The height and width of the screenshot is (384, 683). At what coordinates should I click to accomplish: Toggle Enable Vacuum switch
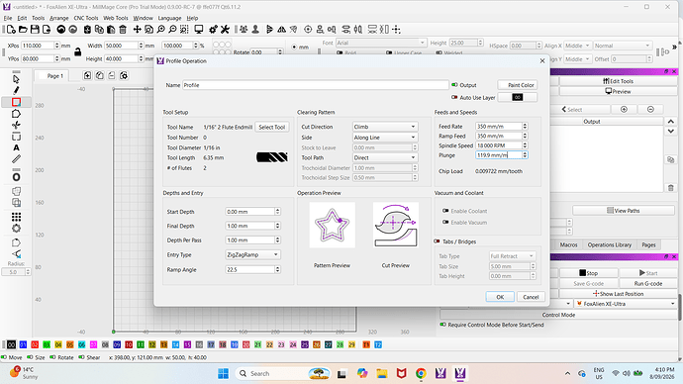coord(445,222)
